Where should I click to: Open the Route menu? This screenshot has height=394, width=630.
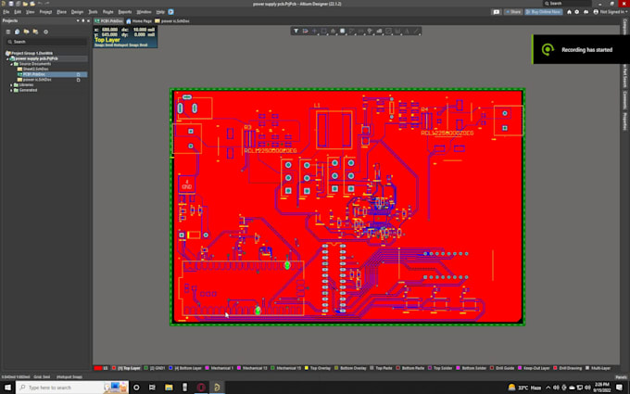coord(107,12)
